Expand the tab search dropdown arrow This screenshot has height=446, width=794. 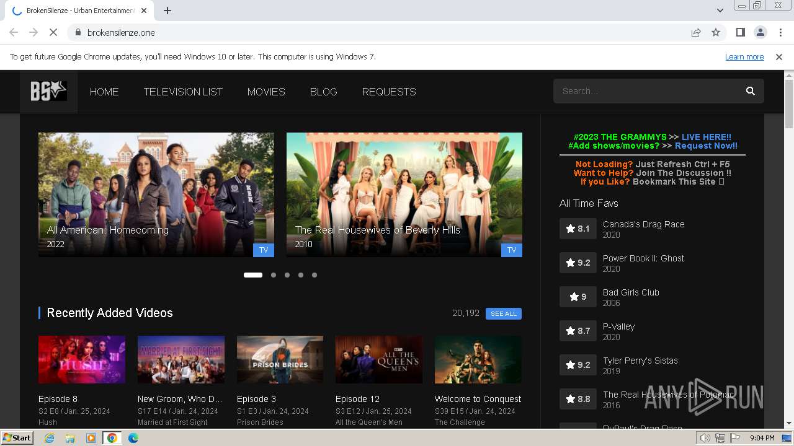click(x=720, y=11)
